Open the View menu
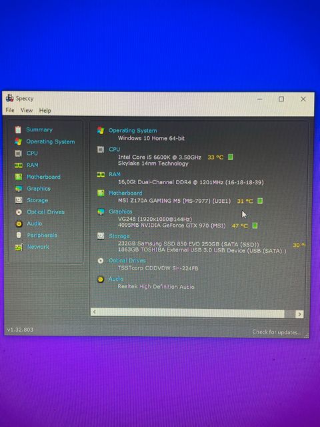Viewport: 320px width, 427px height. (x=27, y=110)
